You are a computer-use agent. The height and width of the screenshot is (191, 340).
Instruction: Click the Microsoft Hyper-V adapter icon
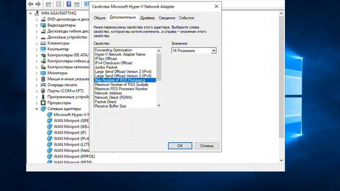pyautogui.click(x=49, y=115)
